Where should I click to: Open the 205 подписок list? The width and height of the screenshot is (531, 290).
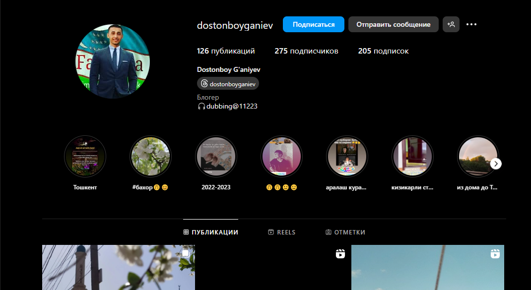(x=383, y=51)
